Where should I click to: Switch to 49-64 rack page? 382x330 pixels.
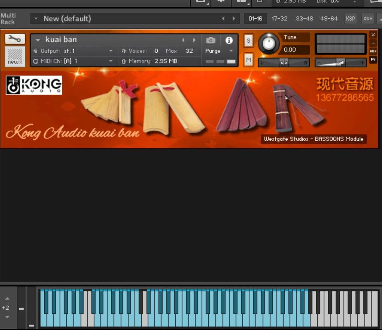coord(329,18)
